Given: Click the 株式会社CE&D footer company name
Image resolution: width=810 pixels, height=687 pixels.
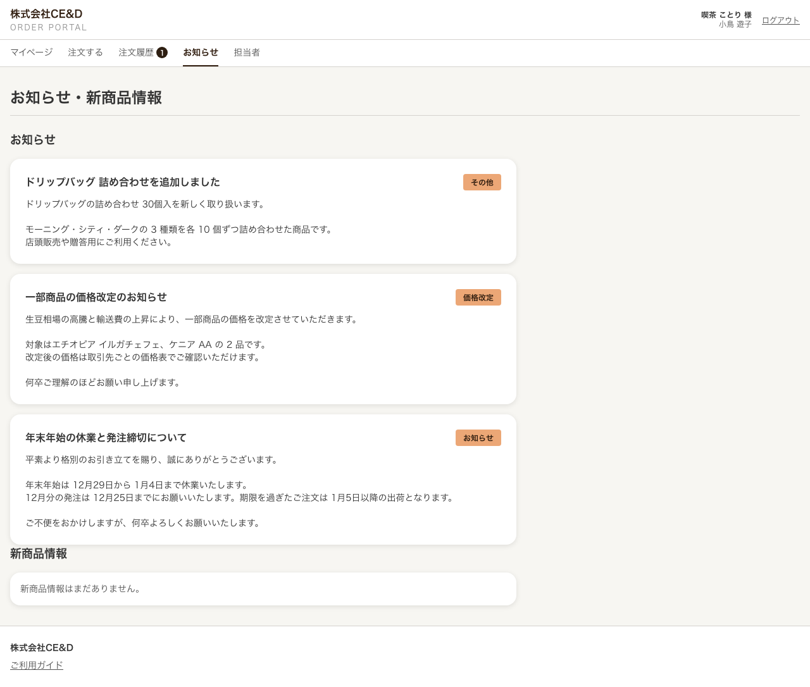Looking at the screenshot, I should (x=42, y=648).
